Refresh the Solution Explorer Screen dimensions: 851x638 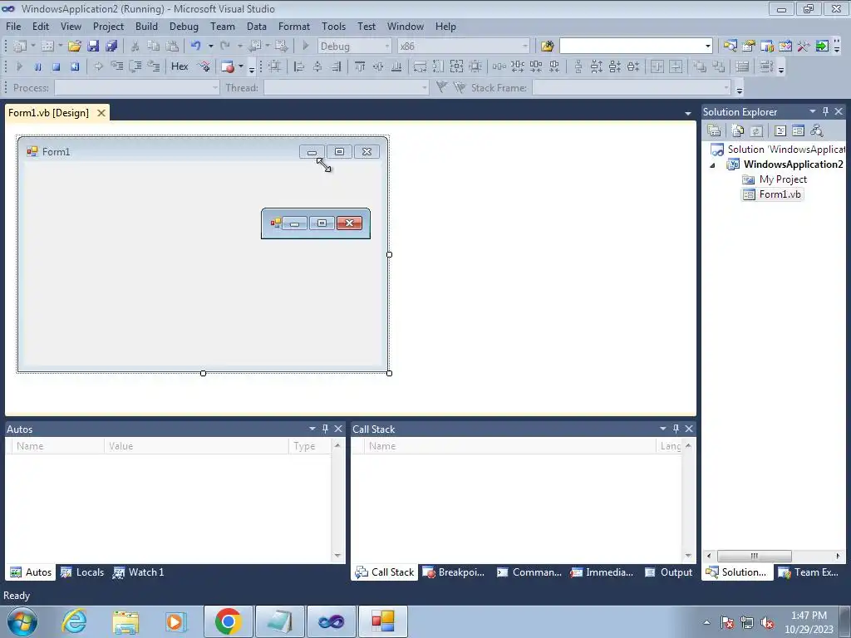pos(756,130)
